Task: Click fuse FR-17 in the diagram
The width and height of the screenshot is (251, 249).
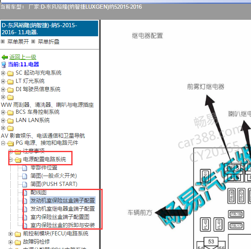Action: pyautogui.click(x=236, y=226)
